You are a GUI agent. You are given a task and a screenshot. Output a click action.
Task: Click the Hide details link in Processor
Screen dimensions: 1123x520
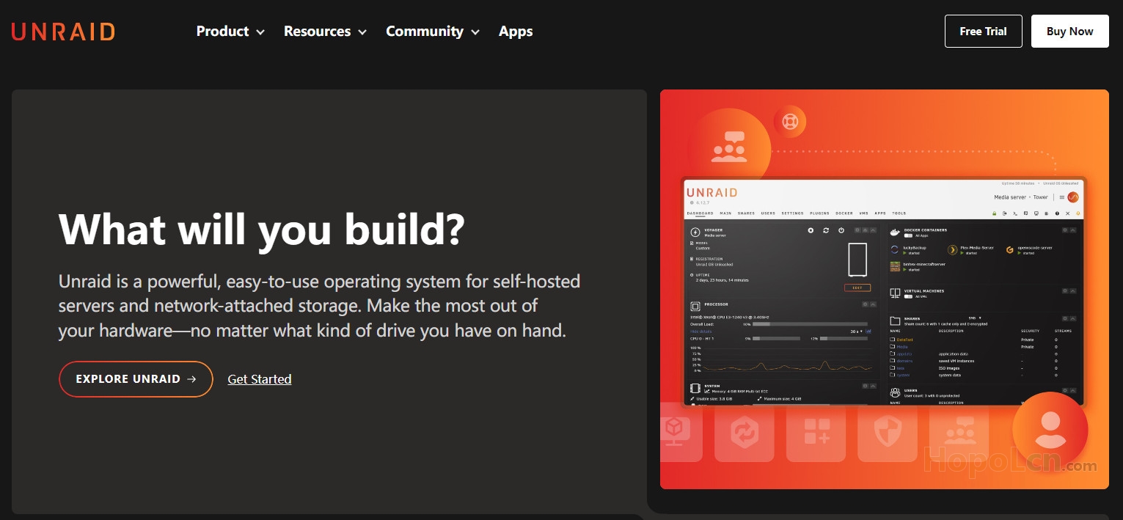pos(700,332)
